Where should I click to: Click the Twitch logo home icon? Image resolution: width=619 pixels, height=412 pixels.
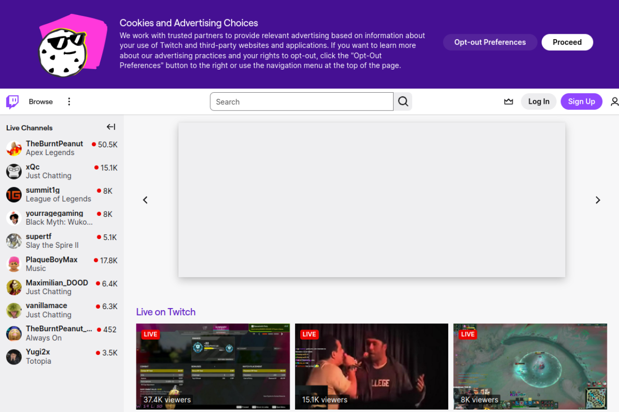(x=12, y=101)
